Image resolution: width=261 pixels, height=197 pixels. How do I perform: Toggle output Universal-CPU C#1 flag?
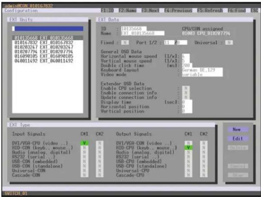coord(189,170)
